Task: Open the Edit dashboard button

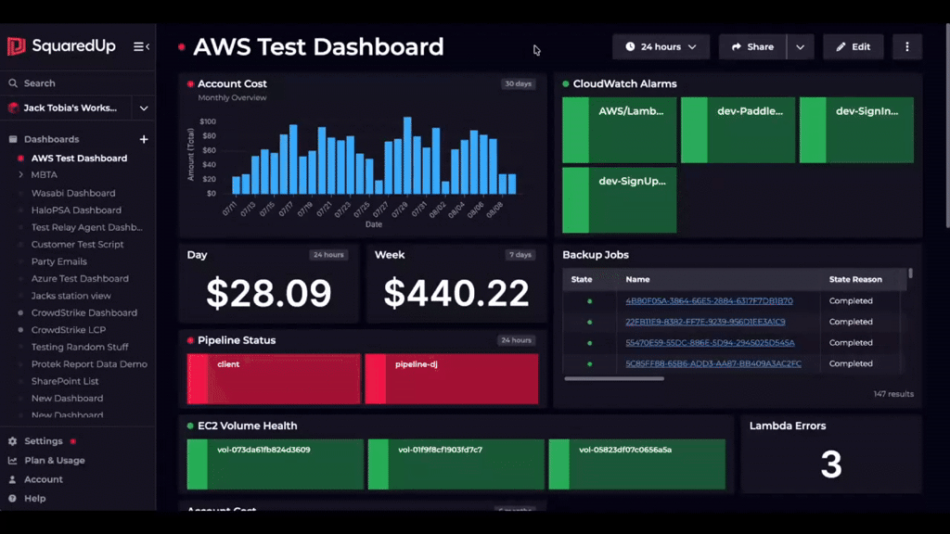Action: point(854,46)
